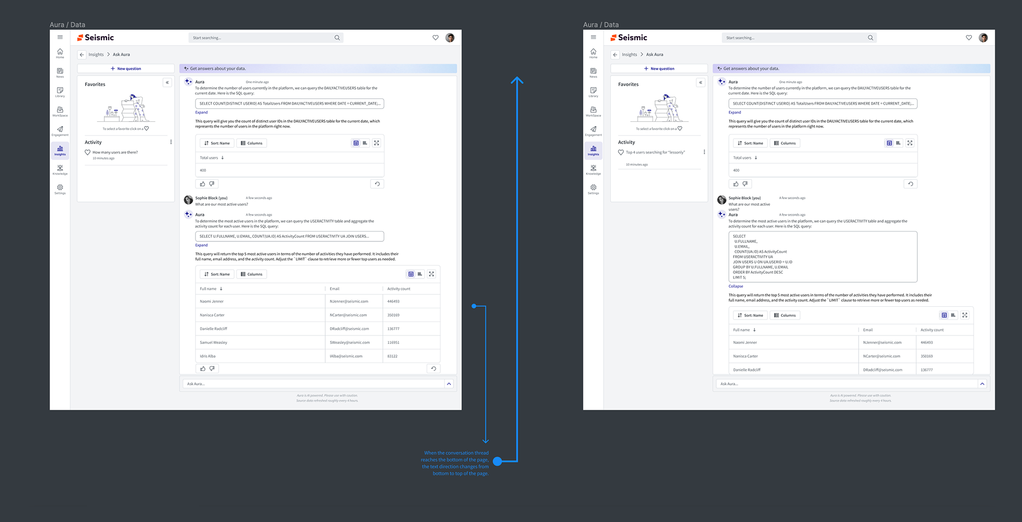The width and height of the screenshot is (1022, 522).
Task: Click the Ask Aura input in the left frame
Action: click(314, 384)
